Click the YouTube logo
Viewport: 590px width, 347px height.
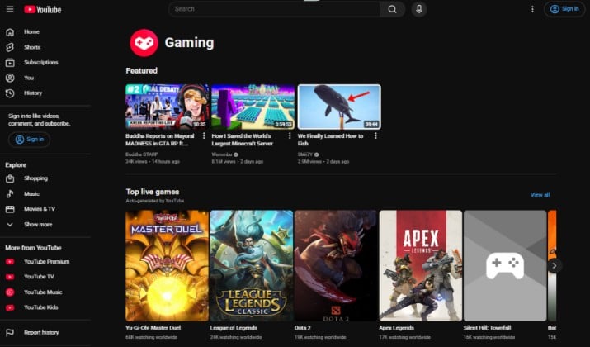coord(43,9)
